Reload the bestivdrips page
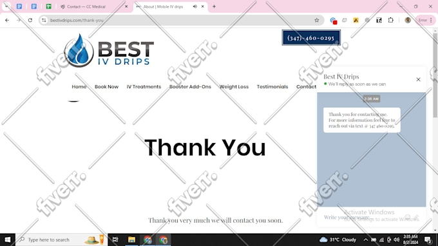This screenshot has width=438, height=246. click(30, 20)
